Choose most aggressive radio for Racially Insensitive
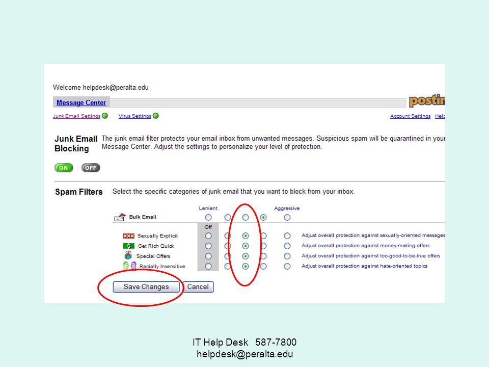The width and height of the screenshot is (489, 367). [287, 266]
